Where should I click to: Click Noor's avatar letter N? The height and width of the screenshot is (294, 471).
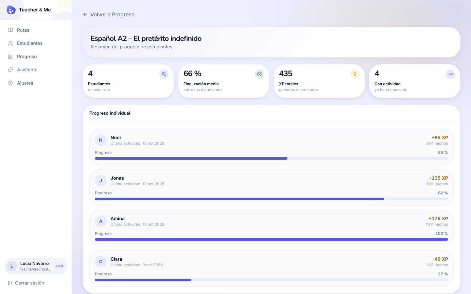[x=101, y=140]
